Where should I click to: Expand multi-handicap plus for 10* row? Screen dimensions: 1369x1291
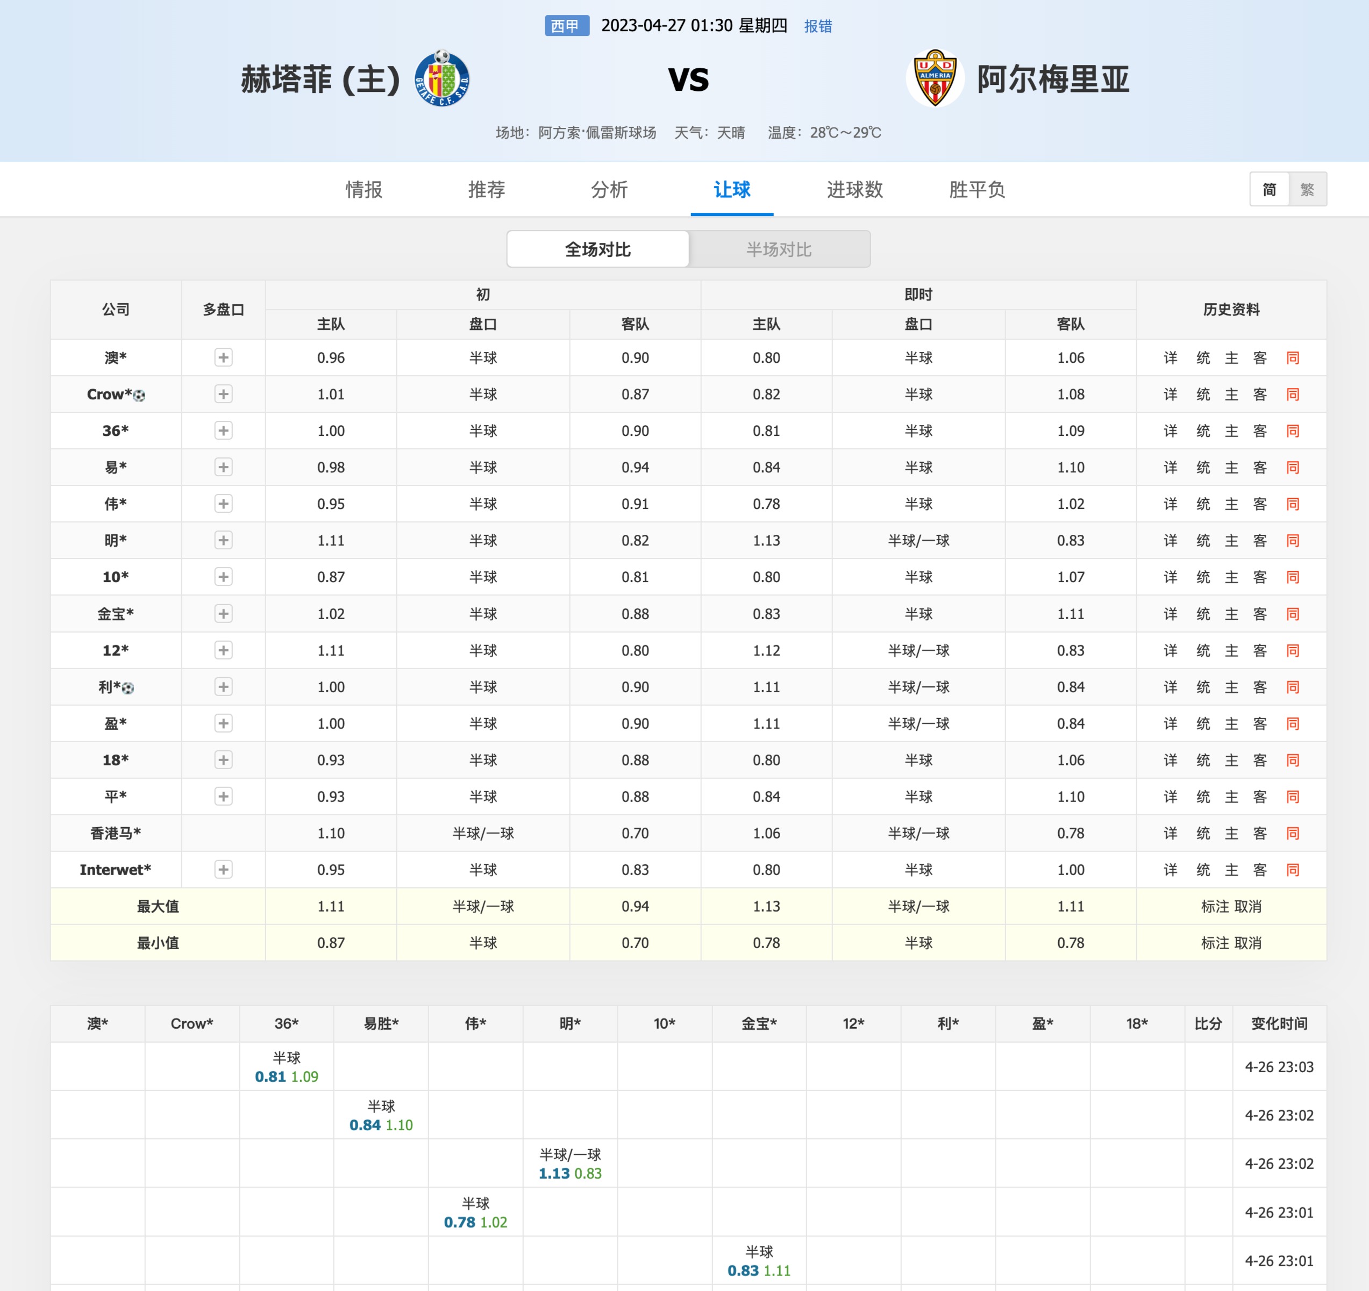pyautogui.click(x=223, y=577)
